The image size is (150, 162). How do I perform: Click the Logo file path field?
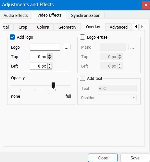[x=45, y=47]
